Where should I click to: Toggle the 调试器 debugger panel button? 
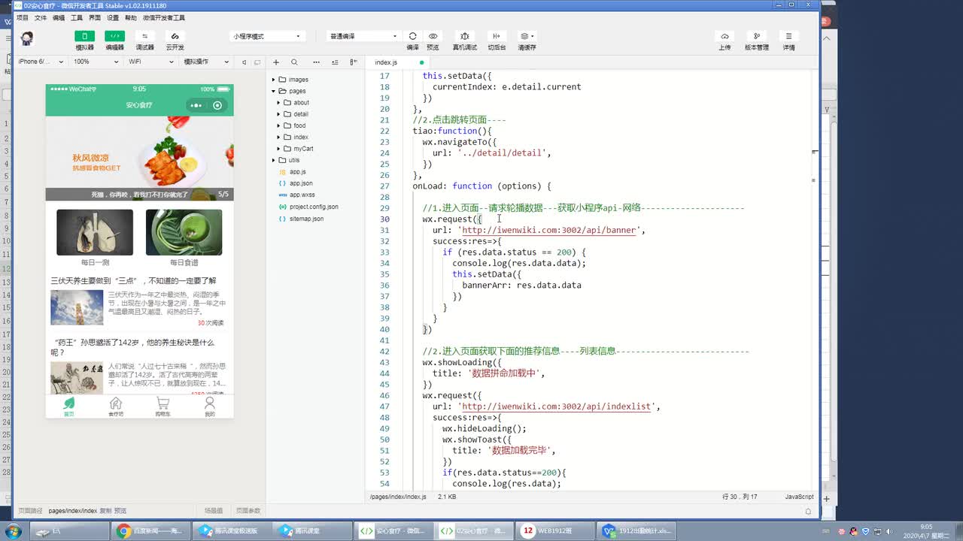point(144,36)
